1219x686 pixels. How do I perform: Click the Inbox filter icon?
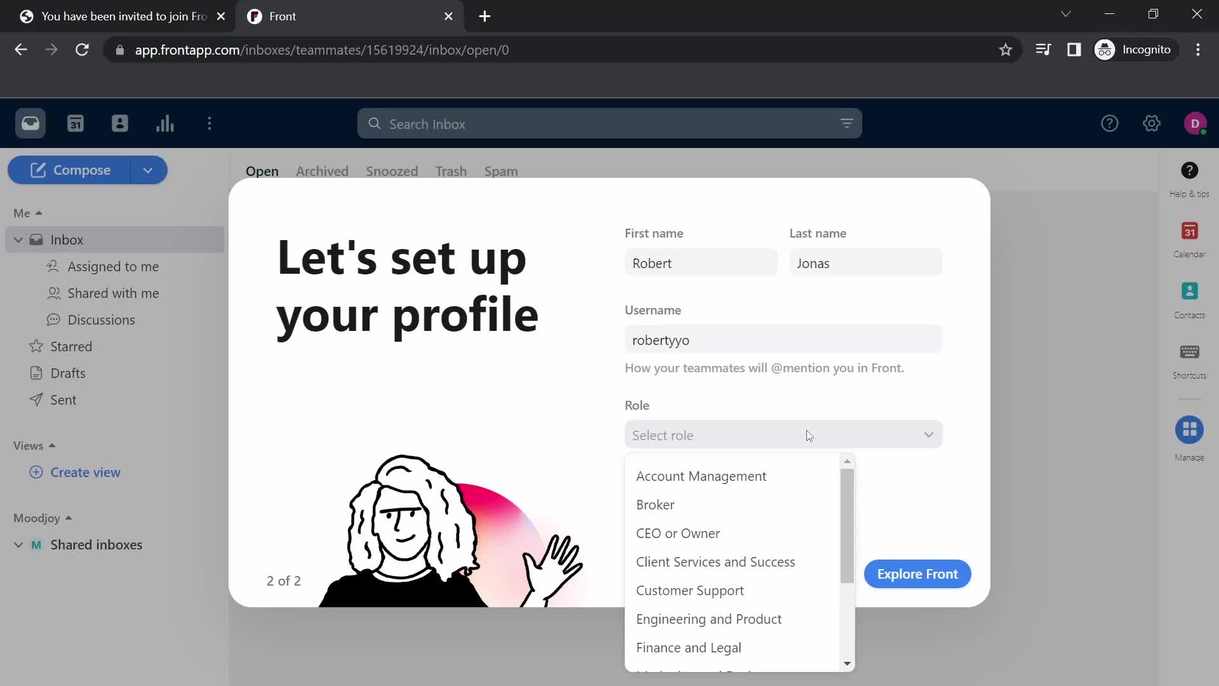[x=848, y=124]
